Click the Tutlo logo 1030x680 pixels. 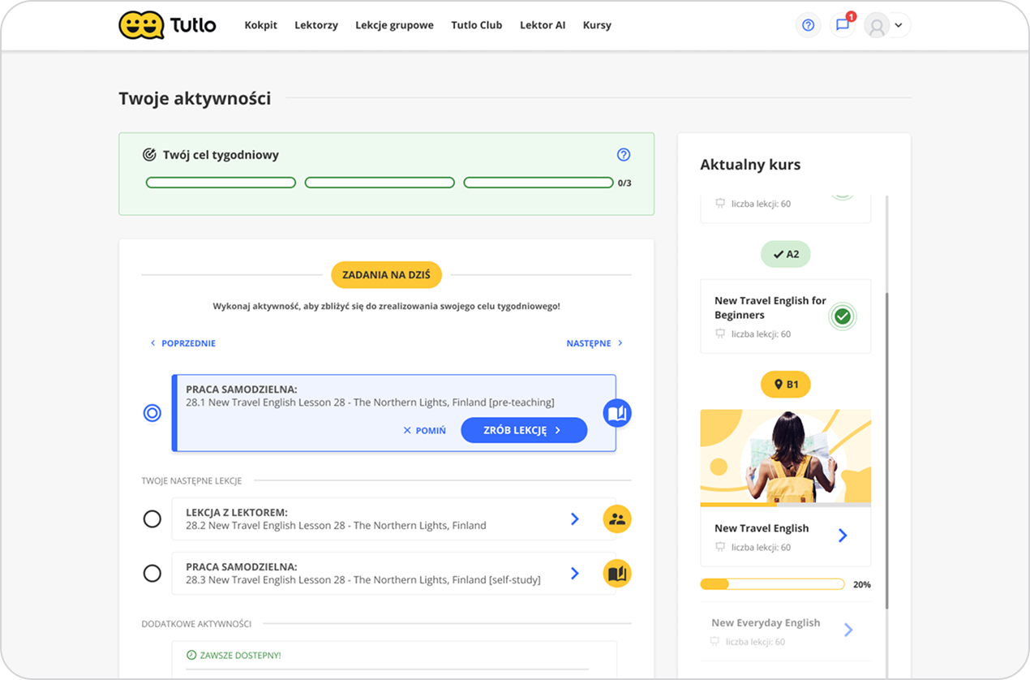click(x=167, y=25)
